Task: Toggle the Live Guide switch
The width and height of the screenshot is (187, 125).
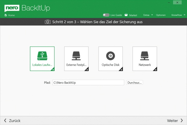Action: click(106, 15)
